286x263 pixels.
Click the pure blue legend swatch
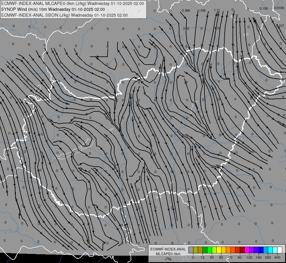pyautogui.click(x=261, y=250)
